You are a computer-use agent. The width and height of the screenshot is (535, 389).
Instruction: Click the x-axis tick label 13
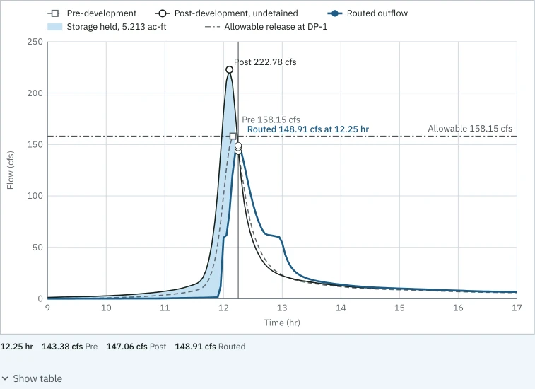tap(282, 308)
